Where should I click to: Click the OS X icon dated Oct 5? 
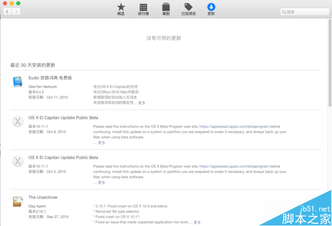[x=18, y=161]
